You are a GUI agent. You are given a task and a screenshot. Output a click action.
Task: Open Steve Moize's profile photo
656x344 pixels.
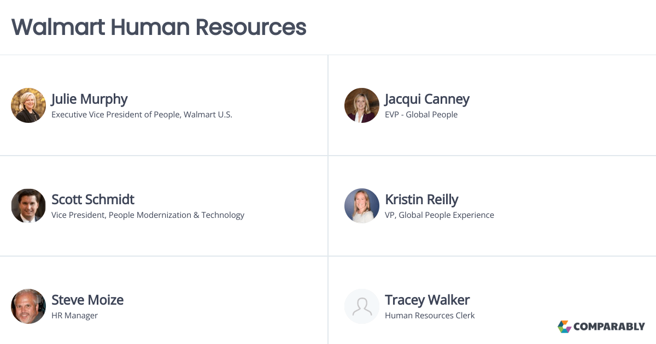coord(28,306)
